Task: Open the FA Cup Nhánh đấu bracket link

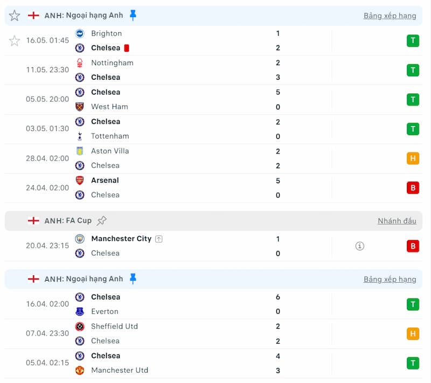Action: click(x=397, y=221)
